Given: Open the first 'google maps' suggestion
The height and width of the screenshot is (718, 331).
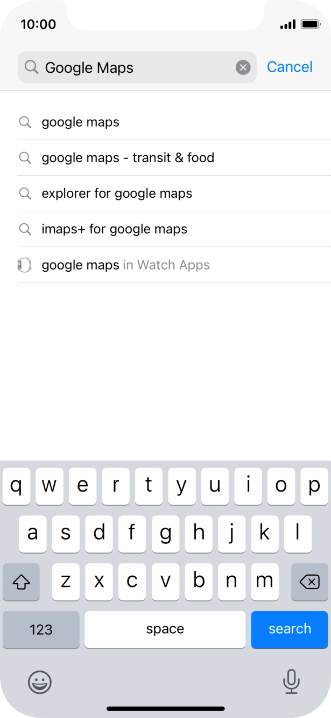Looking at the screenshot, I should tap(80, 122).
